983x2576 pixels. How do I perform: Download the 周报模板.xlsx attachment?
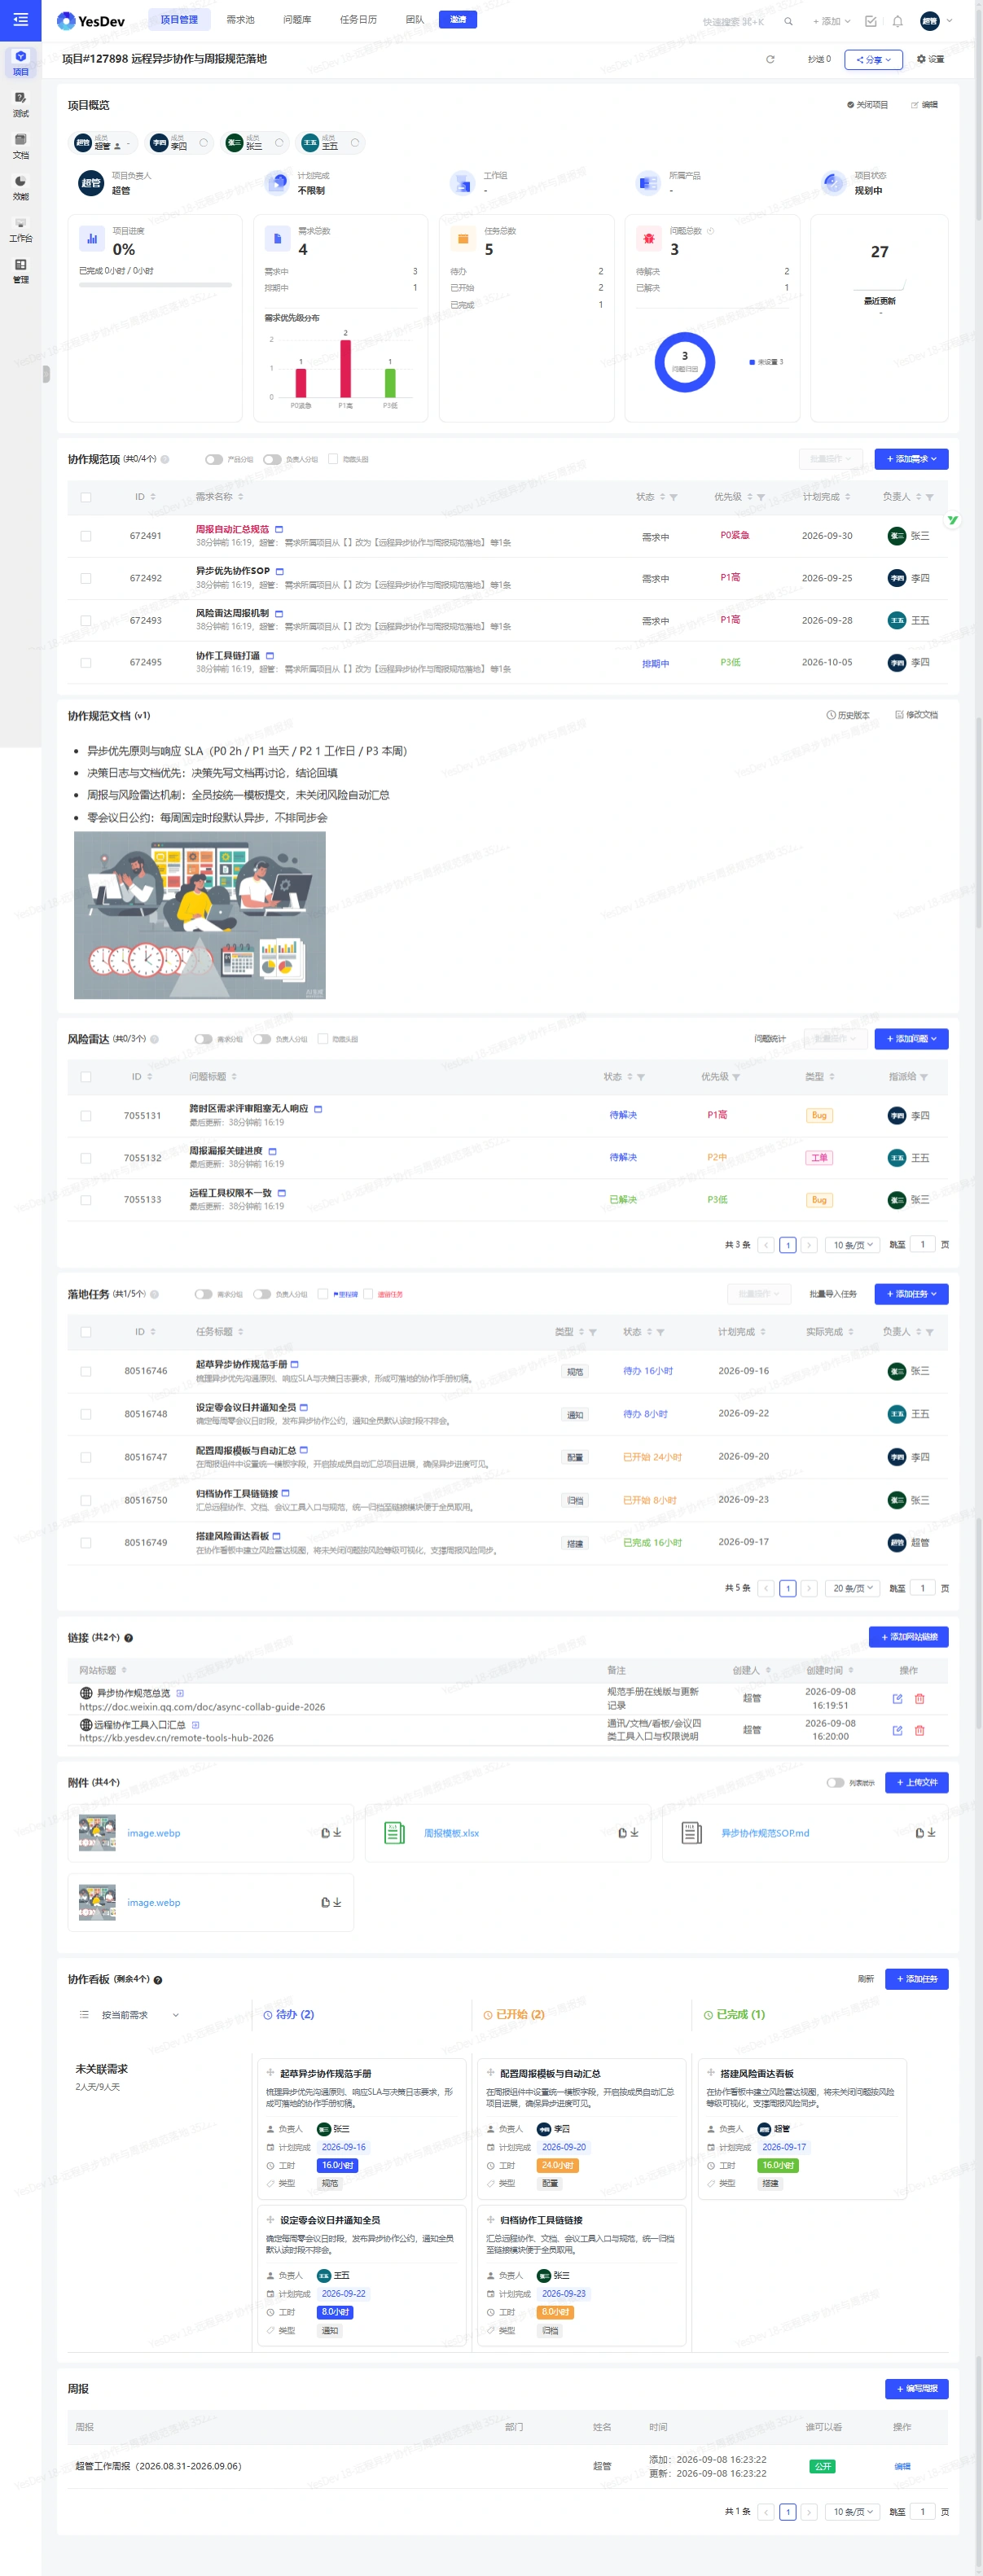(x=634, y=1832)
